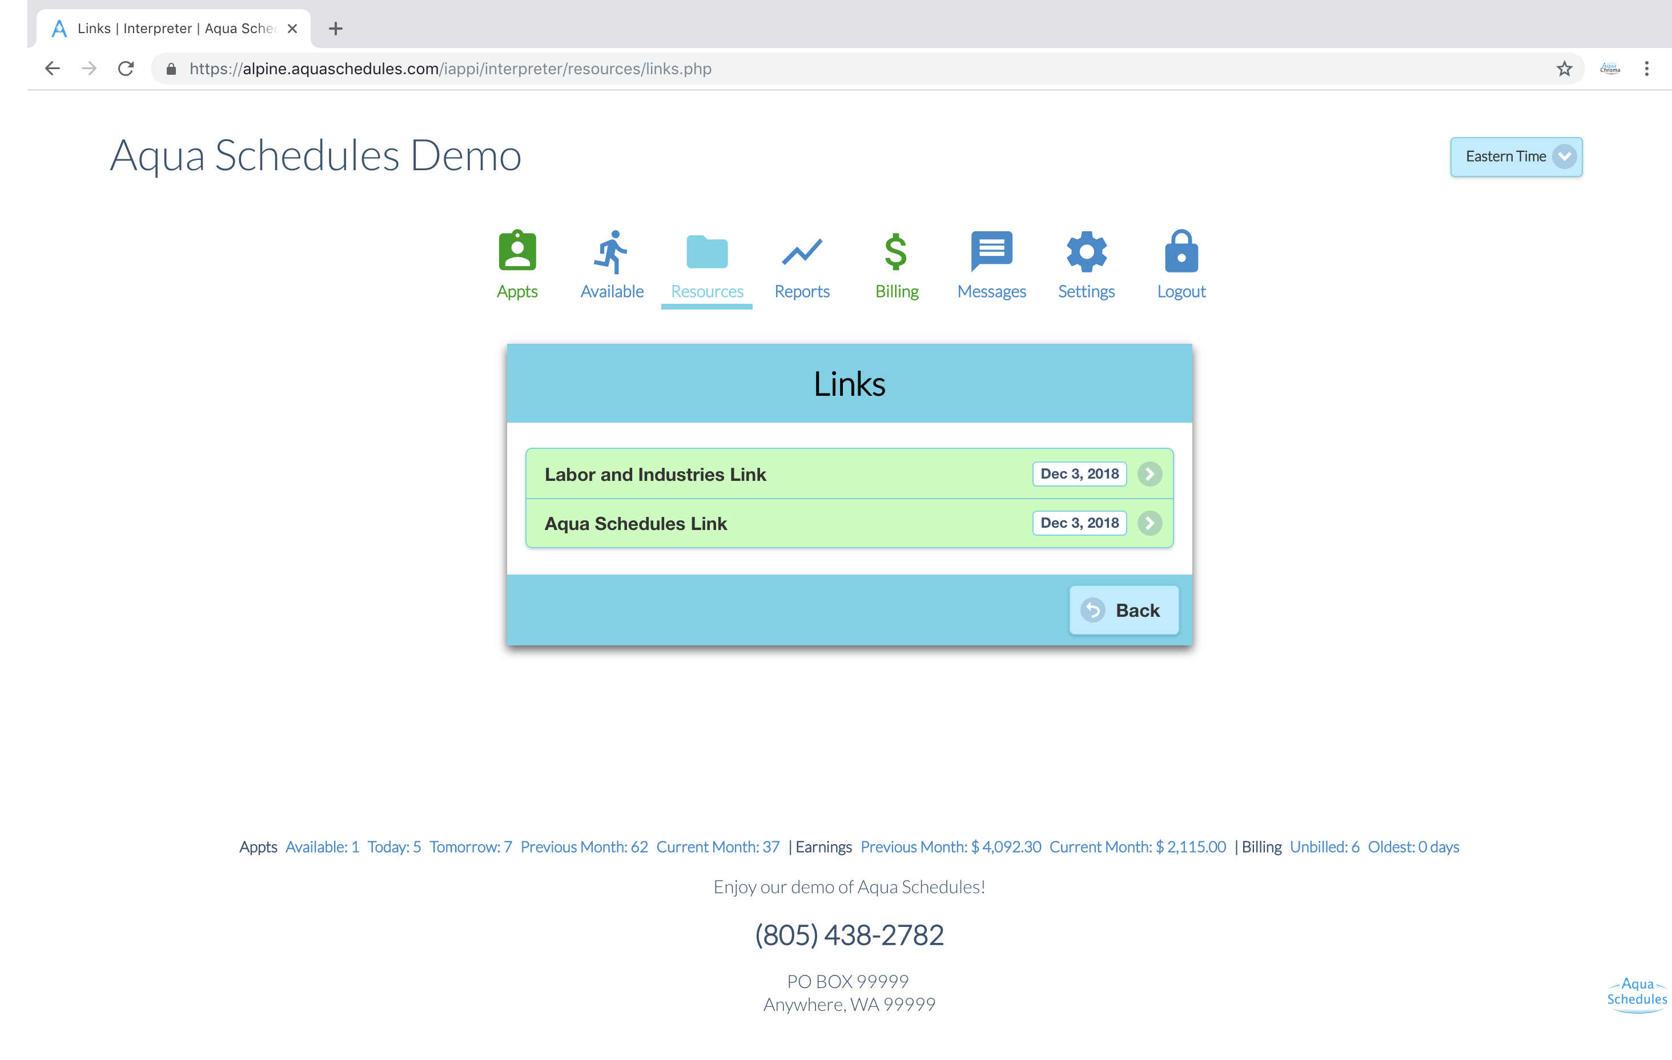The width and height of the screenshot is (1672, 1060).
Task: Click the Available running-person icon
Action: pyautogui.click(x=611, y=251)
